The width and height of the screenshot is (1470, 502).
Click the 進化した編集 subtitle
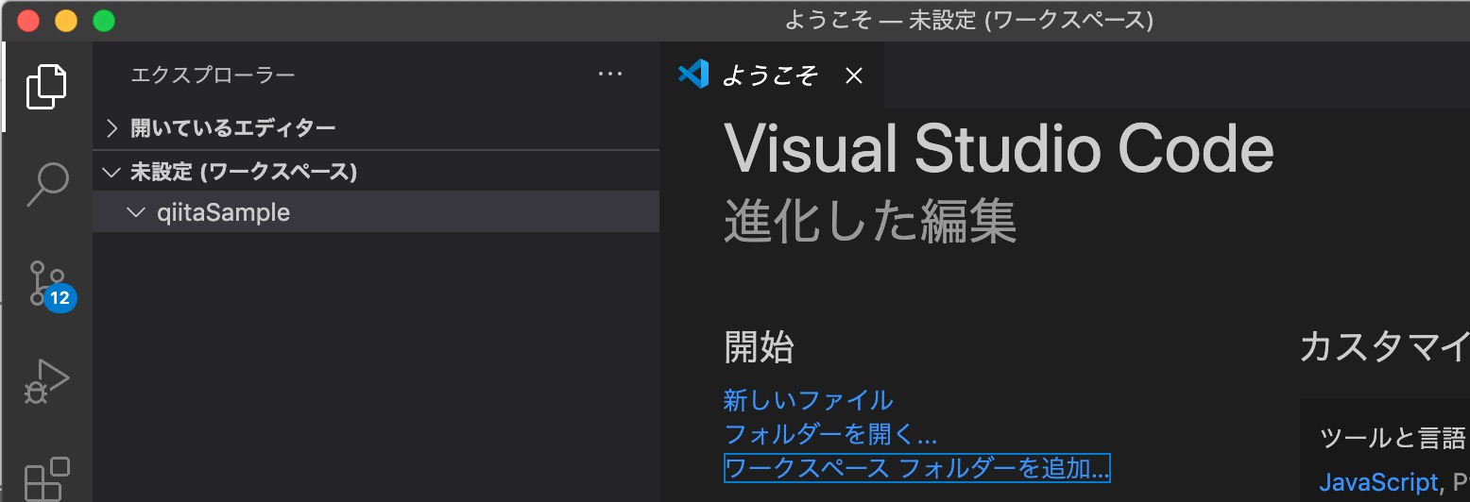pos(870,222)
